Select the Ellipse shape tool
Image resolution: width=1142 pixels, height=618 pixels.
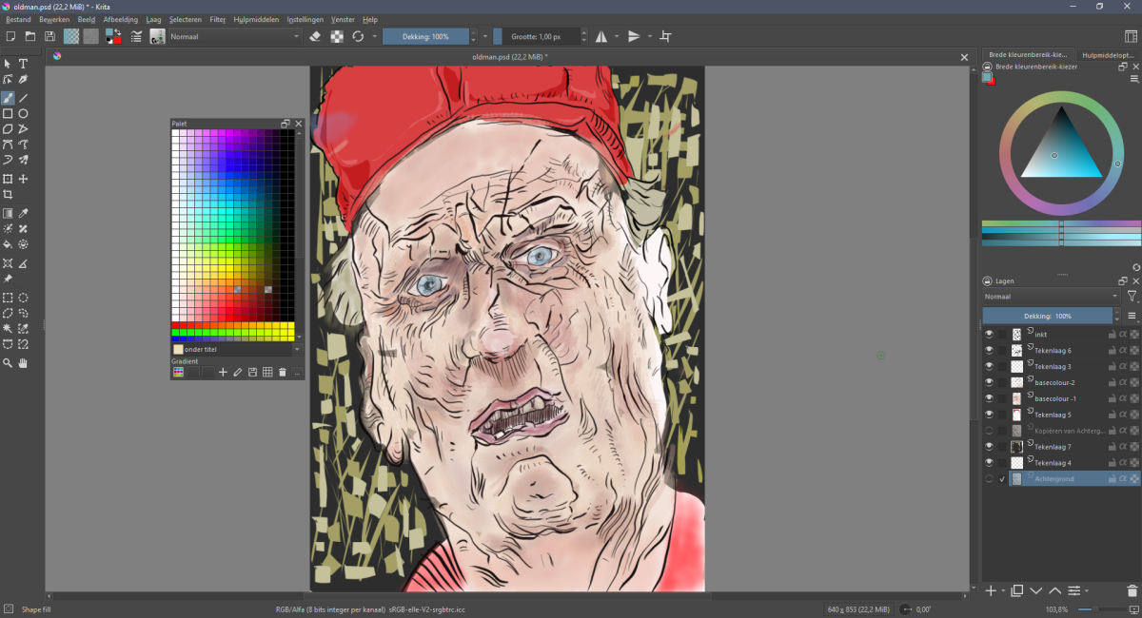[x=24, y=114]
